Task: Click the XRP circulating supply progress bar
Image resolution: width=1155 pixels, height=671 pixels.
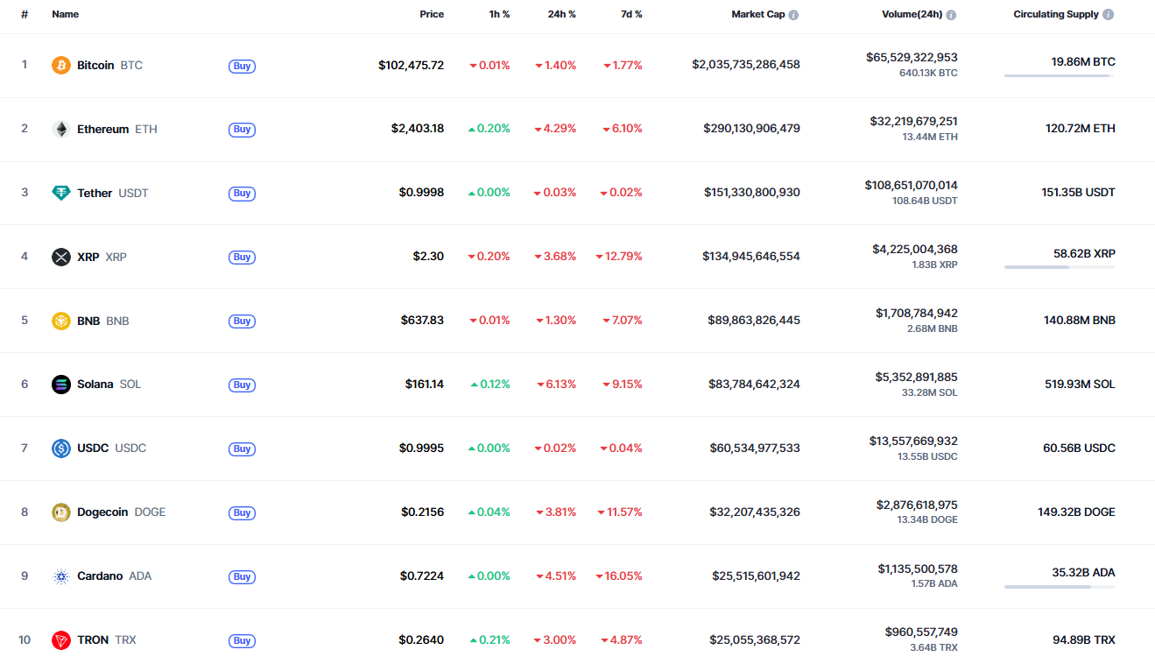Action: tap(1059, 267)
